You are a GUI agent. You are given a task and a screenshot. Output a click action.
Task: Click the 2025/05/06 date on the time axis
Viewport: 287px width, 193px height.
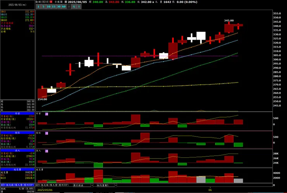45,190
